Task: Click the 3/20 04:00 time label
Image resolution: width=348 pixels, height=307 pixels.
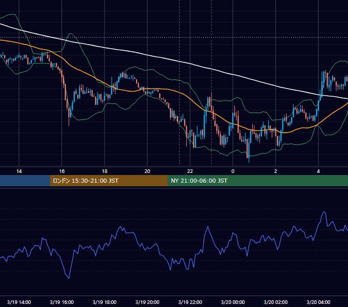Action: point(318,302)
